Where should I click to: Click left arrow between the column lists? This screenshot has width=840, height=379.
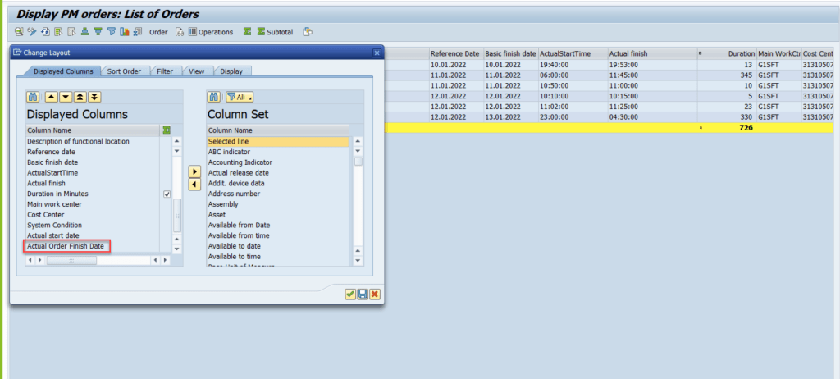click(194, 185)
